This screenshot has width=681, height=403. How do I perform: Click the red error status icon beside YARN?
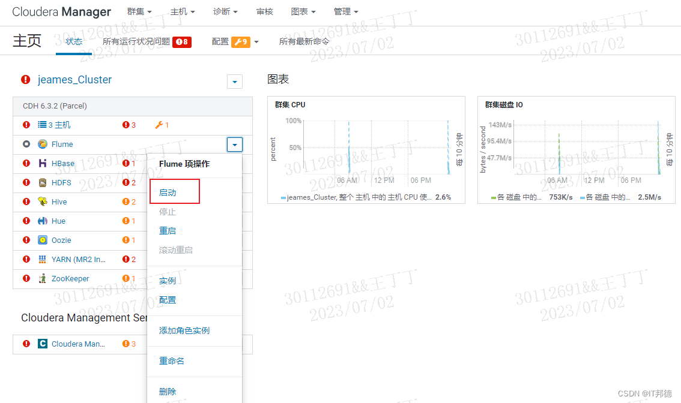pos(26,259)
